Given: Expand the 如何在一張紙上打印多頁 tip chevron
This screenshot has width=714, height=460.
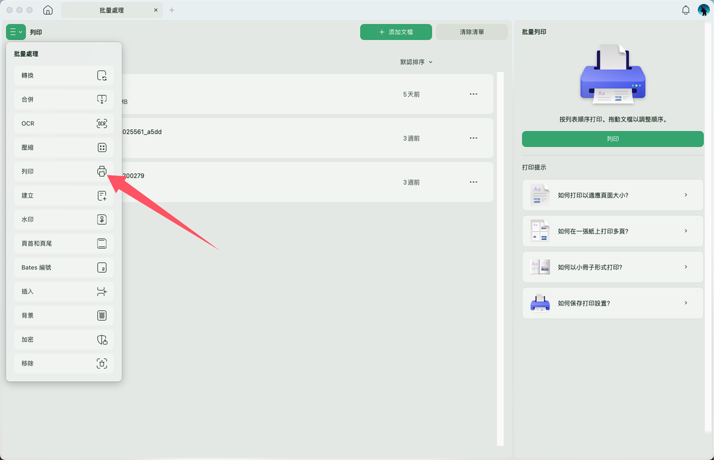Looking at the screenshot, I should pos(686,231).
